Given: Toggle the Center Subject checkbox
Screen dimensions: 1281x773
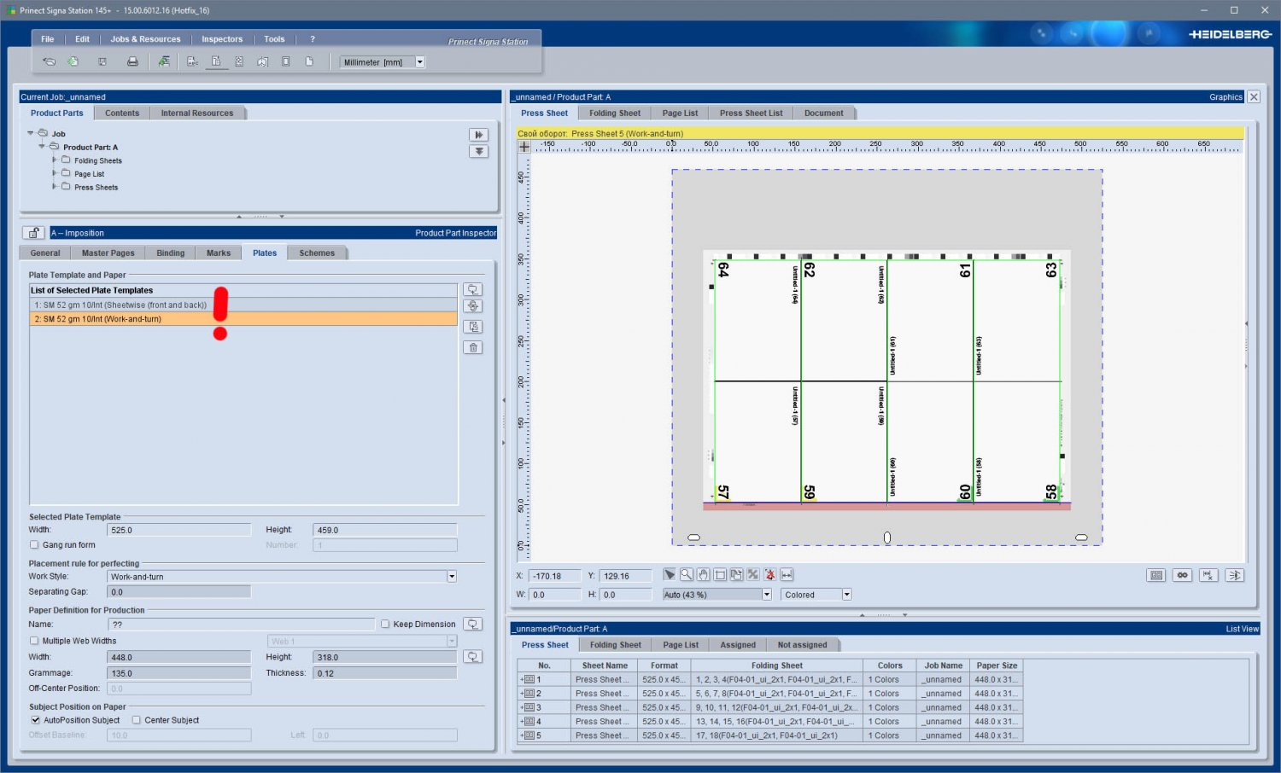Looking at the screenshot, I should pyautogui.click(x=137, y=720).
